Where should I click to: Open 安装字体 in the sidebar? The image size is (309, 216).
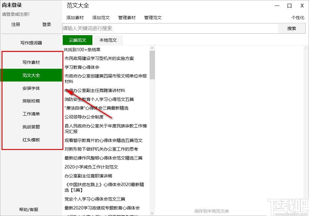(31, 88)
